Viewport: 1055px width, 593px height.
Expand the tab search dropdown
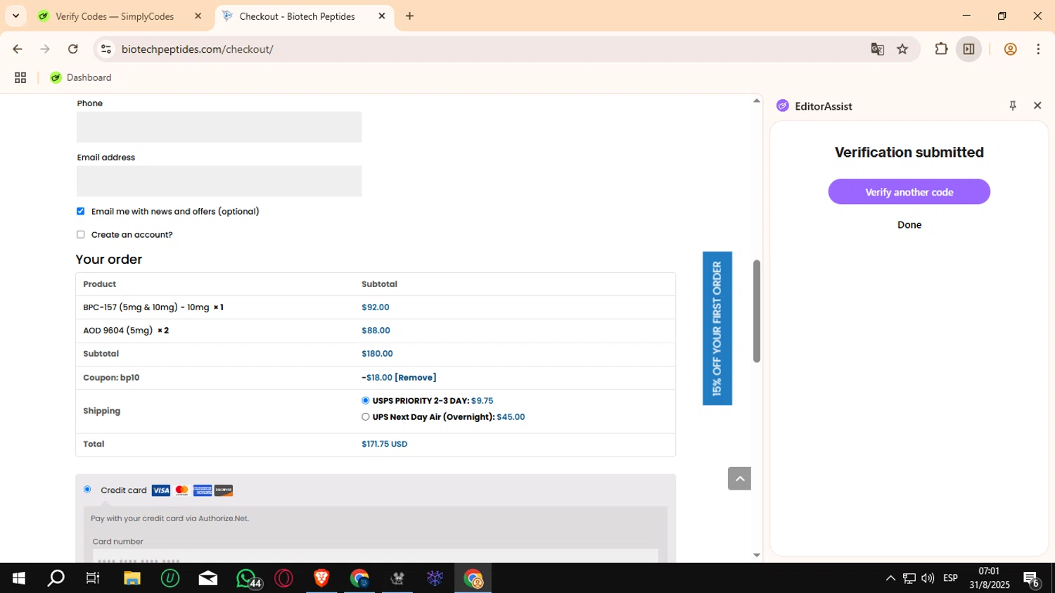coord(15,16)
